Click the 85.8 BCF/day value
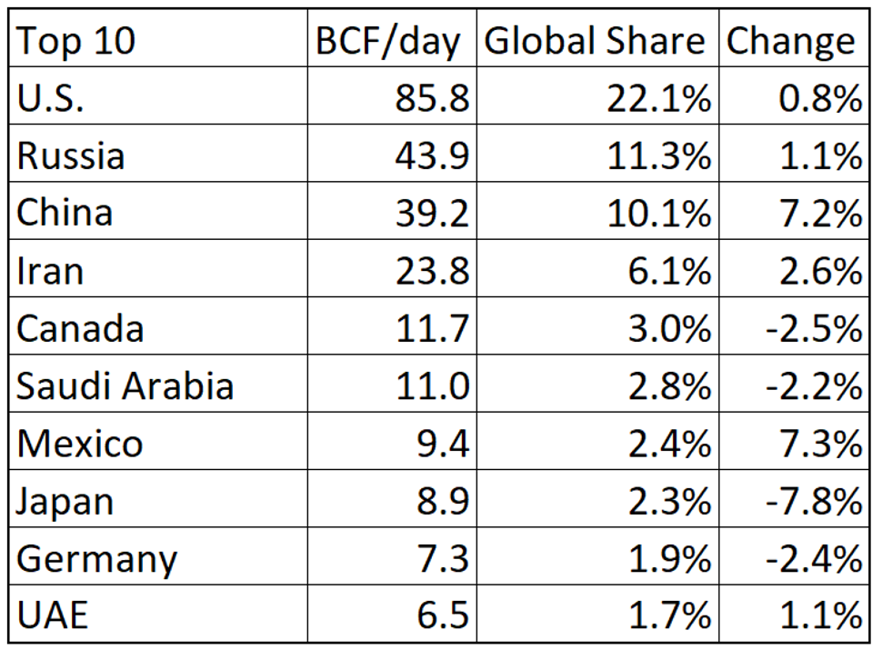Viewport: 872px width, 650px height. 432,98
